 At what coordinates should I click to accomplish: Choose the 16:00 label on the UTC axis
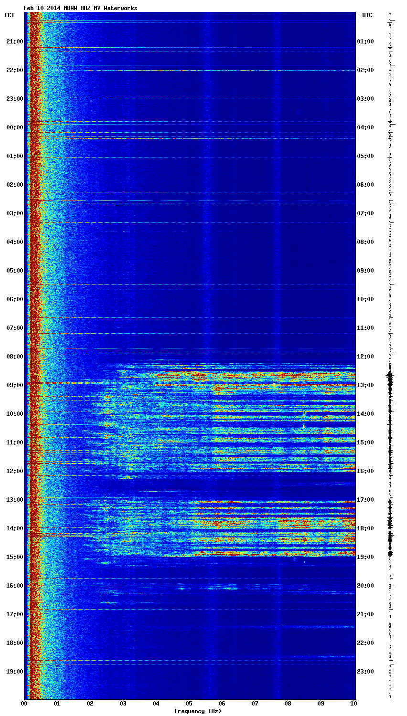[x=365, y=471]
